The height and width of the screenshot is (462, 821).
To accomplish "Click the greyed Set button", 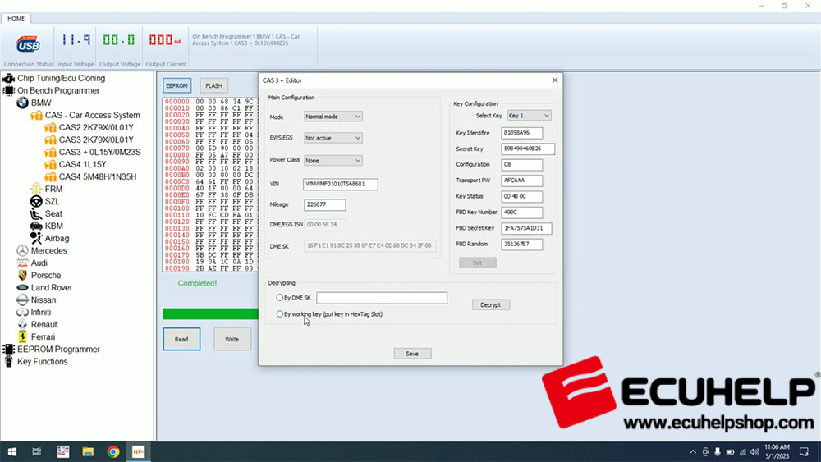I will point(478,263).
